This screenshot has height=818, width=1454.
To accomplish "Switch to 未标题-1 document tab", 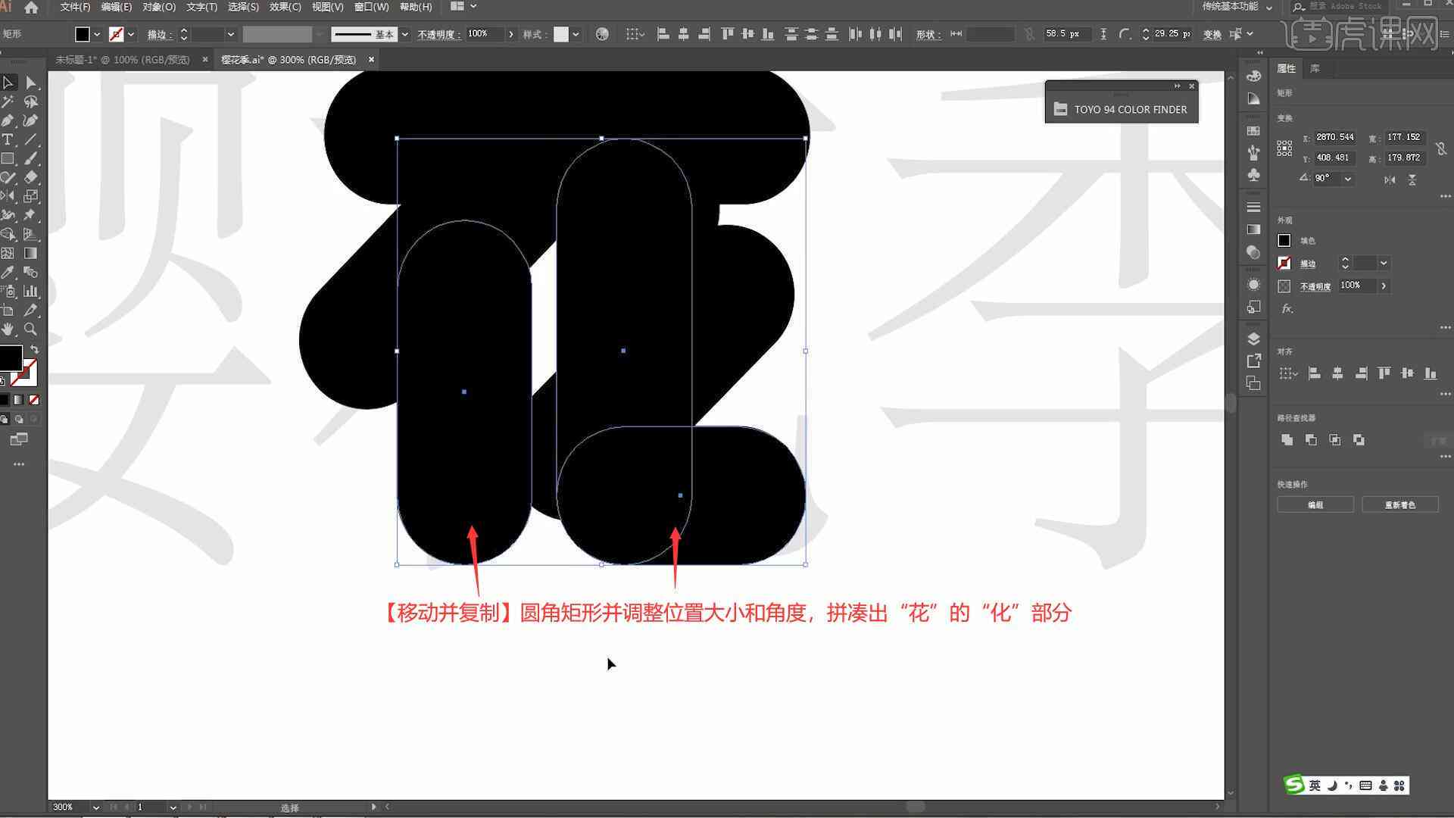I will [x=123, y=59].
